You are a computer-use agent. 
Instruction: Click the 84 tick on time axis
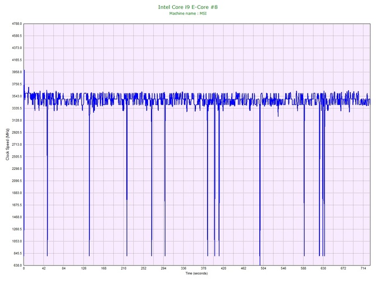(x=63, y=268)
